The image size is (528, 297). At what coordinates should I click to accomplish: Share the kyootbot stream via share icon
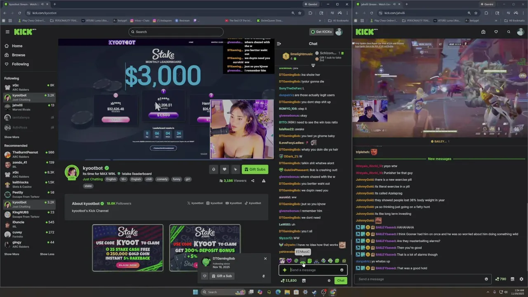pyautogui.click(x=253, y=181)
